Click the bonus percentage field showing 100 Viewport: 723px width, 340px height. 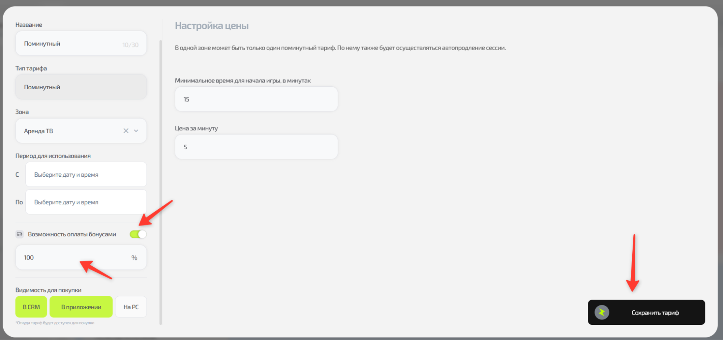tap(72, 258)
